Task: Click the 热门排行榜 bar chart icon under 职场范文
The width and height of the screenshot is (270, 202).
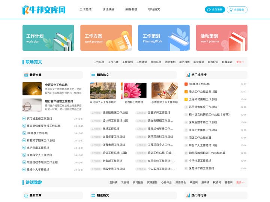Action: 188,75
